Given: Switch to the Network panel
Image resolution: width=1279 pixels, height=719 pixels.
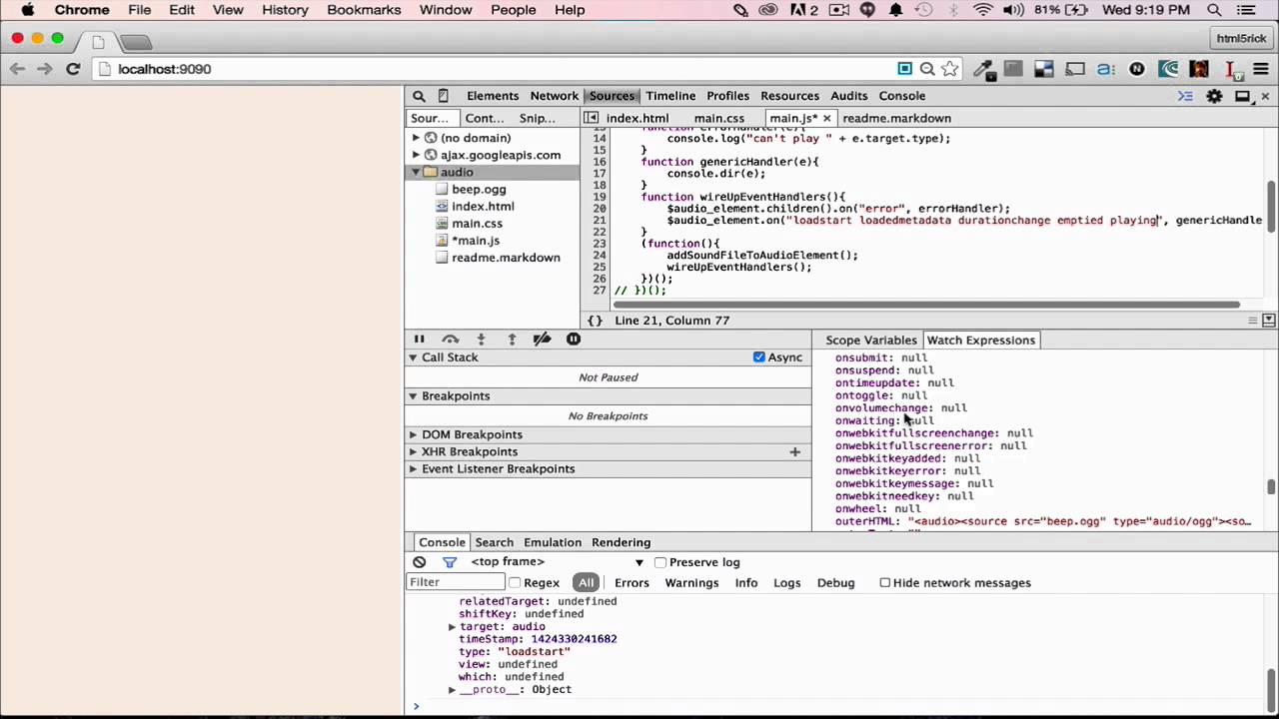Looking at the screenshot, I should (554, 96).
